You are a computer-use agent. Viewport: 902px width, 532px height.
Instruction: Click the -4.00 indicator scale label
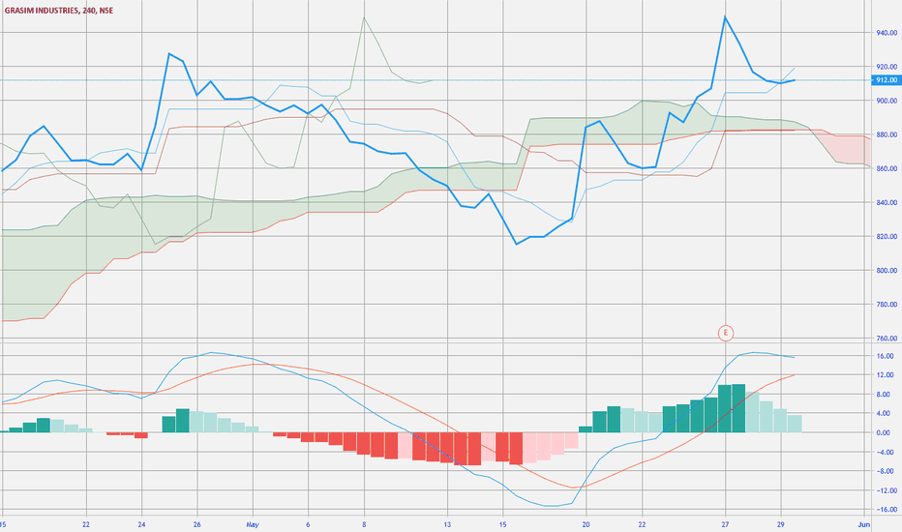(x=886, y=452)
